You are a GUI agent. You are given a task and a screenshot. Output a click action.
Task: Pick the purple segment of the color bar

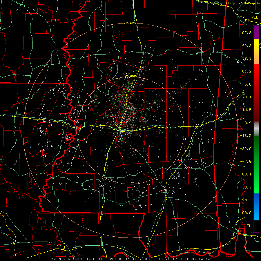256,32
